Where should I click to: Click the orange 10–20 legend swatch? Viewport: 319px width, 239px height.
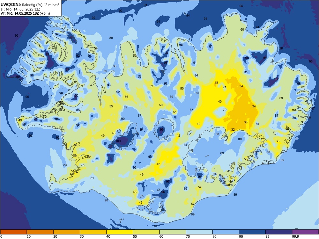(40, 232)
